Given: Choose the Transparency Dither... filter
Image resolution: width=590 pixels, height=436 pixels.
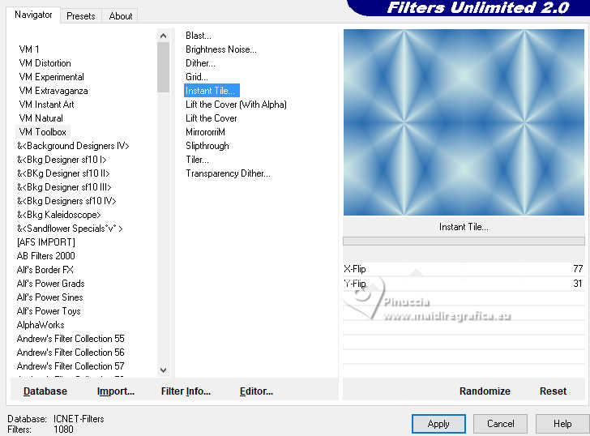Looking at the screenshot, I should point(228,173).
